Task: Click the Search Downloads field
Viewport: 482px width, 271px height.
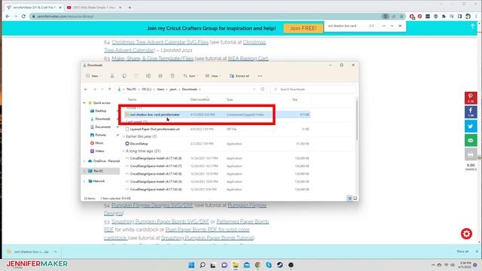Action: [x=313, y=89]
